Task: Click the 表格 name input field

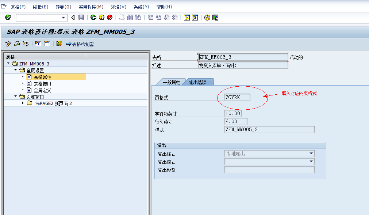Action: pyautogui.click(x=243, y=57)
